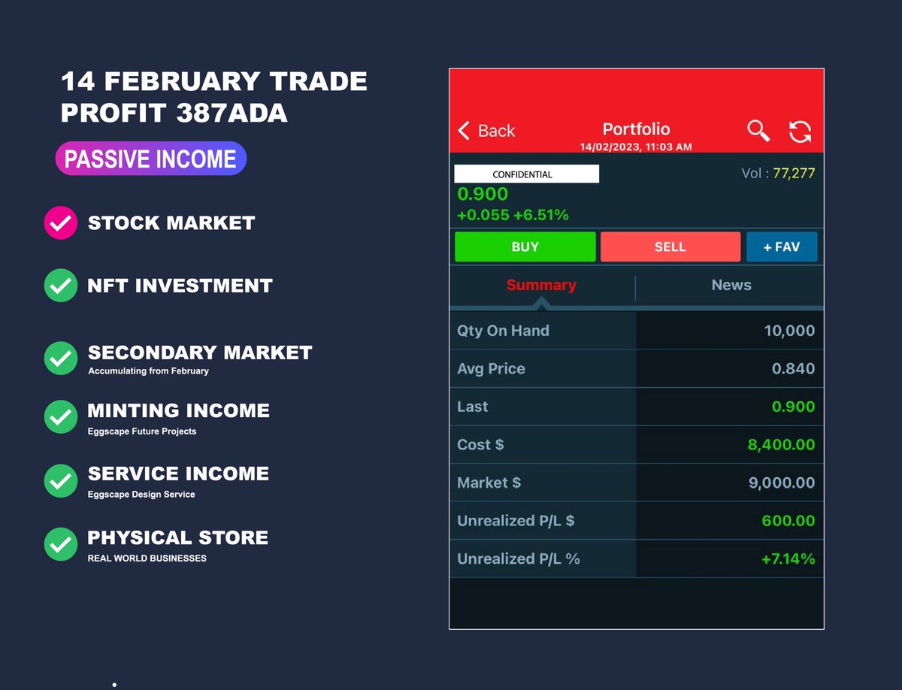Click the PASSIVE INCOME gradient badge
The width and height of the screenshot is (902, 690).
tap(151, 159)
